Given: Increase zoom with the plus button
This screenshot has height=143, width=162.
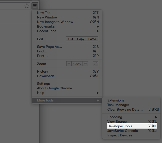Looking at the screenshot, I should point(85,64).
